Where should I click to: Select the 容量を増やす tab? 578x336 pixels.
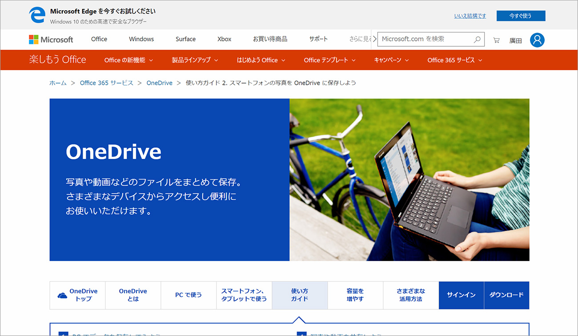355,295
